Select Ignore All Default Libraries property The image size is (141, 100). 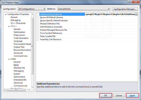click(51, 17)
